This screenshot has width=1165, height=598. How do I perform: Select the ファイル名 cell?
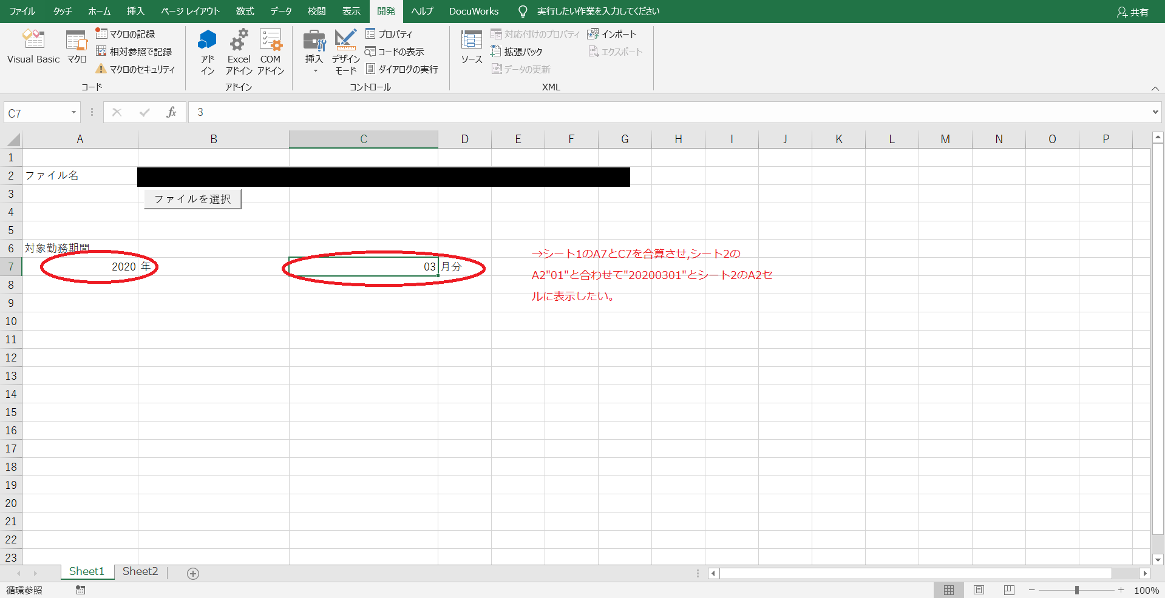click(80, 175)
